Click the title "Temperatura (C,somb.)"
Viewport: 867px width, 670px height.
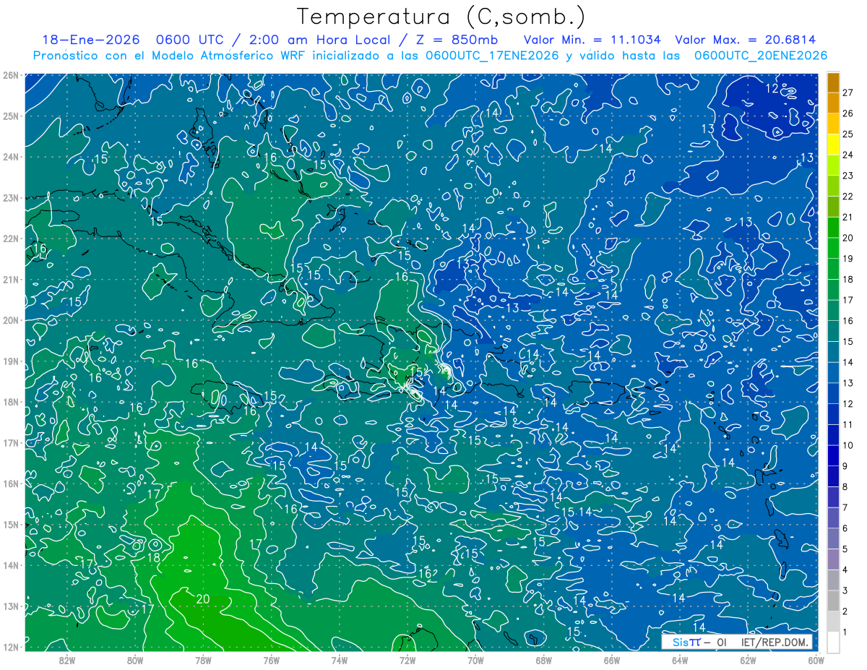(x=441, y=17)
